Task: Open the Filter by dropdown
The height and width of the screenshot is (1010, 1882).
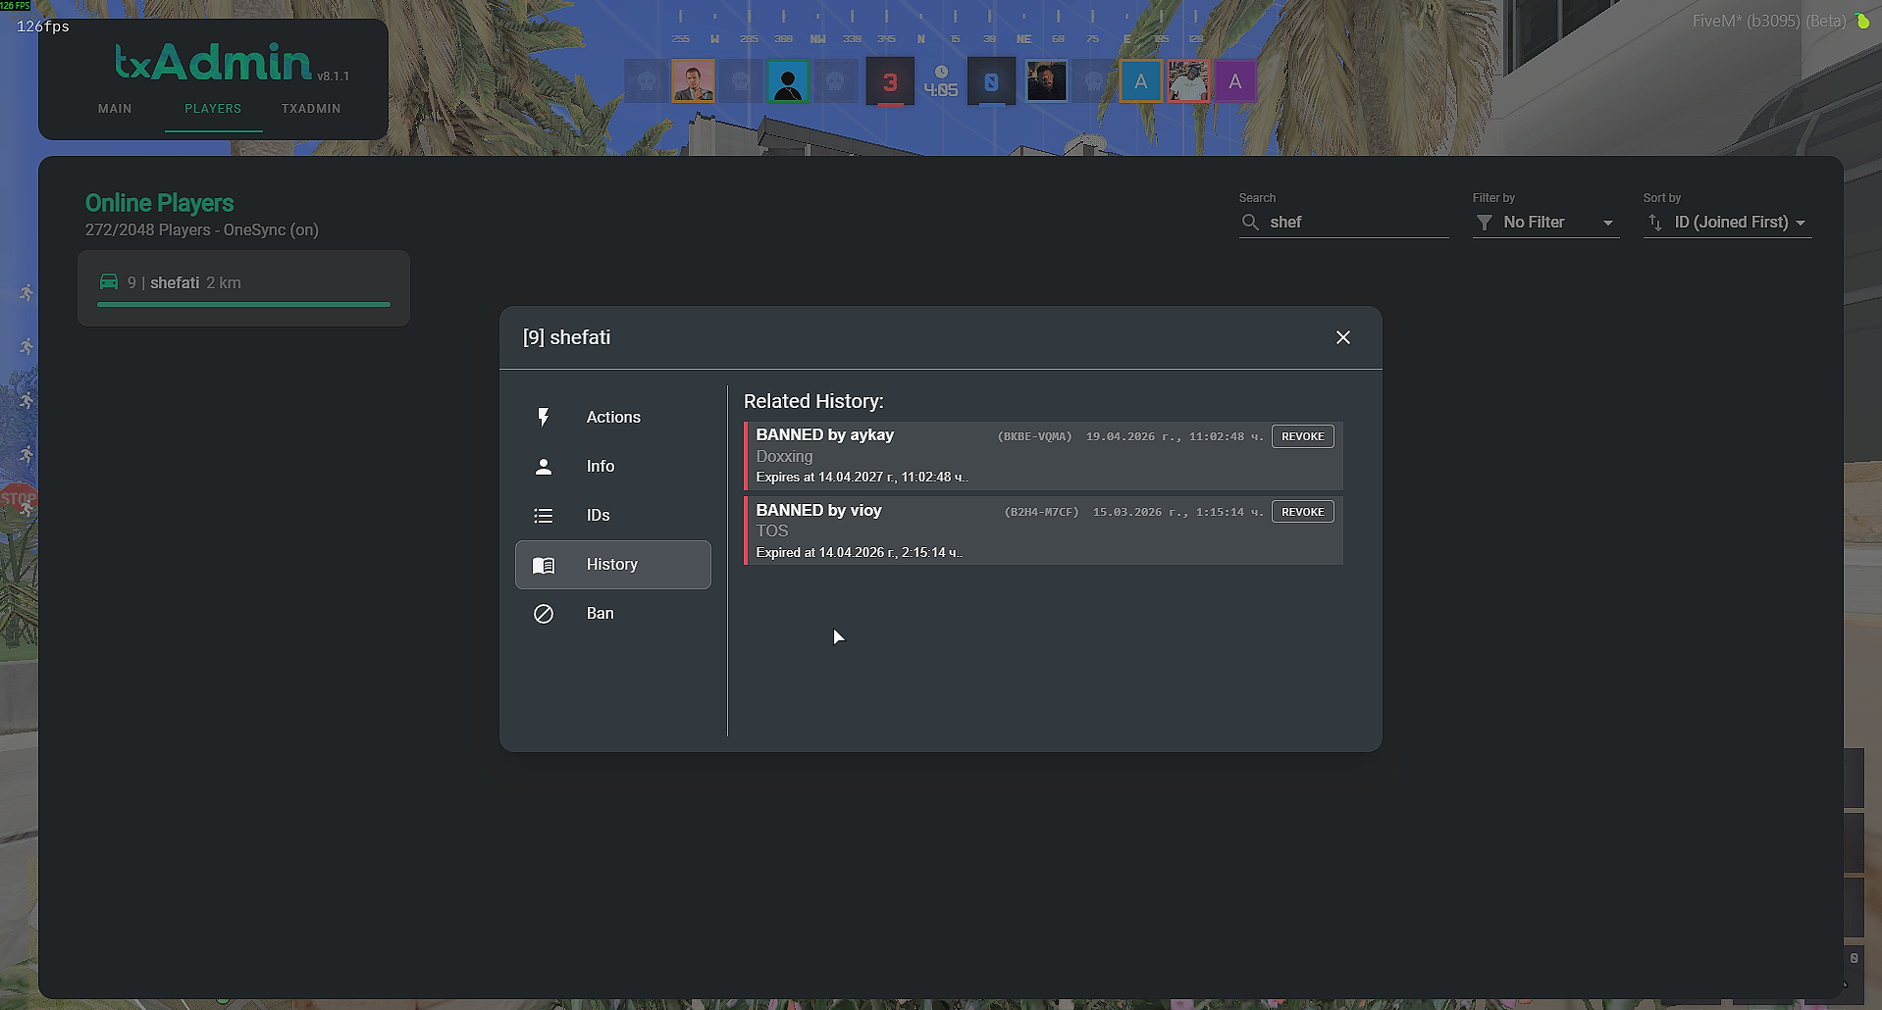Action: click(1545, 223)
